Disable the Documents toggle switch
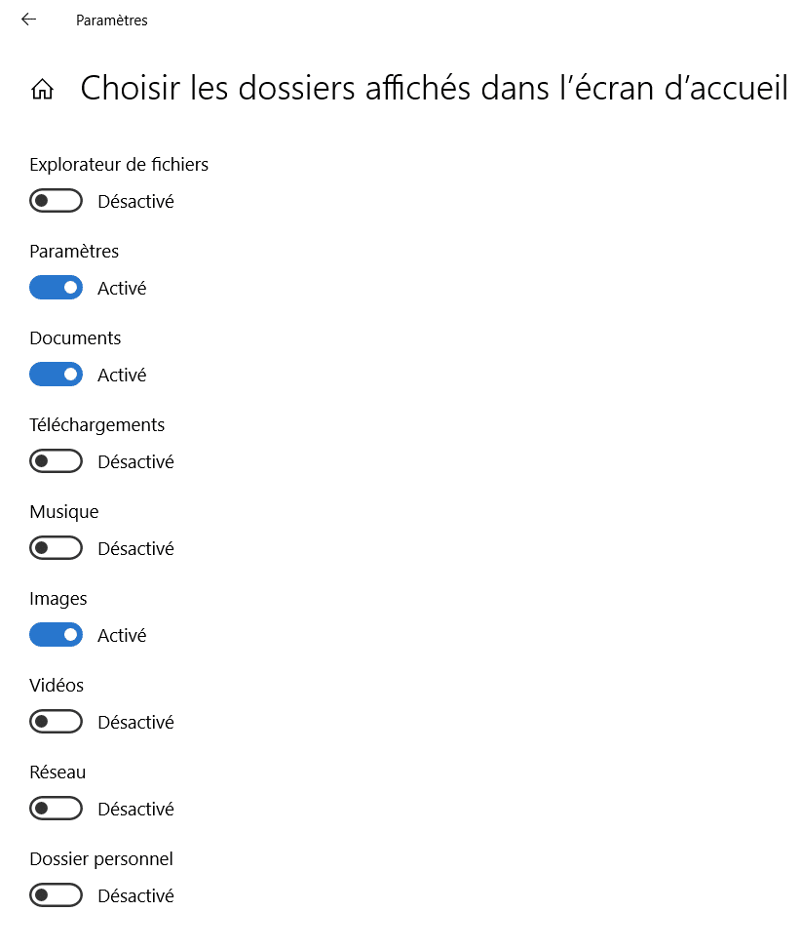Image resolution: width=801 pixels, height=951 pixels. tap(56, 376)
